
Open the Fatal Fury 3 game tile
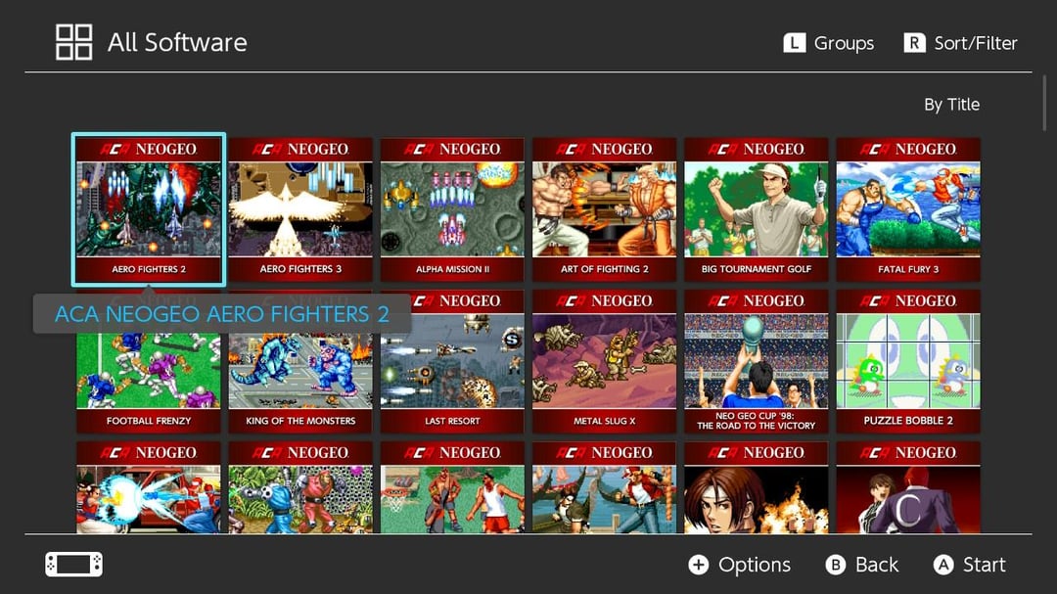coord(908,209)
